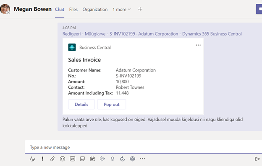This screenshot has width=262, height=166.
Task: Schedule a meeting from the compose toolbar
Action: coord(92,159)
